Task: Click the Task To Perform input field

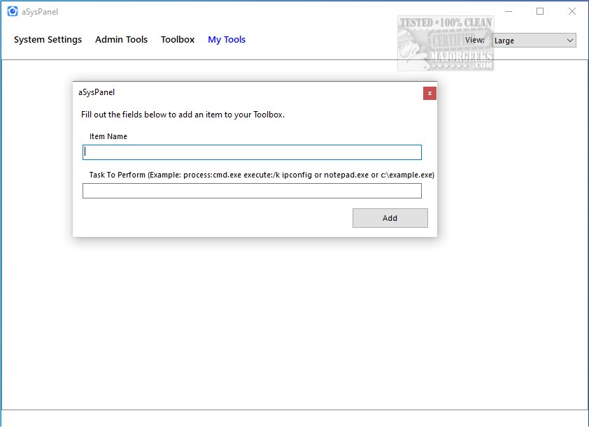Action: (252, 191)
